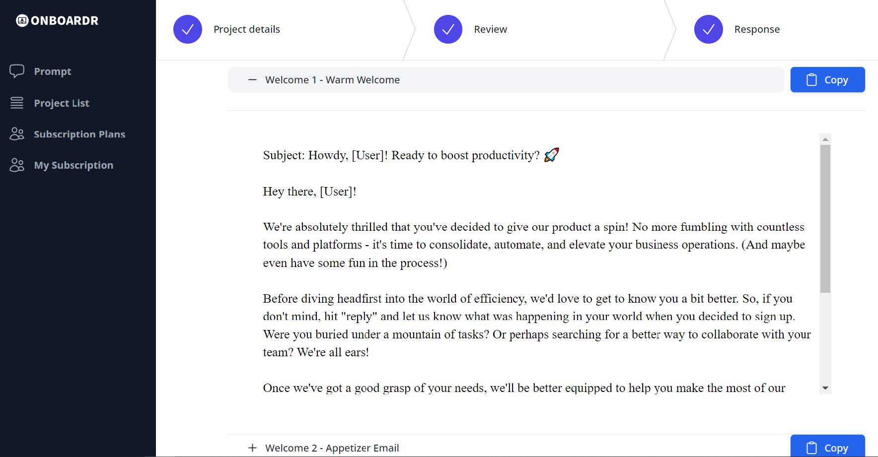
Task: Collapse Welcome 1 - Warm Welcome section
Action: pos(506,80)
